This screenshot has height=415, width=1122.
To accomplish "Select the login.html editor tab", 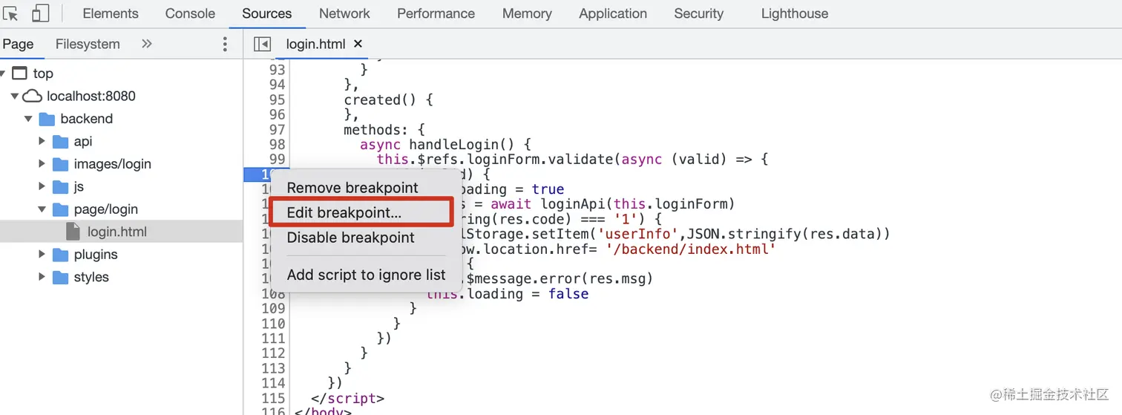I will 315,44.
